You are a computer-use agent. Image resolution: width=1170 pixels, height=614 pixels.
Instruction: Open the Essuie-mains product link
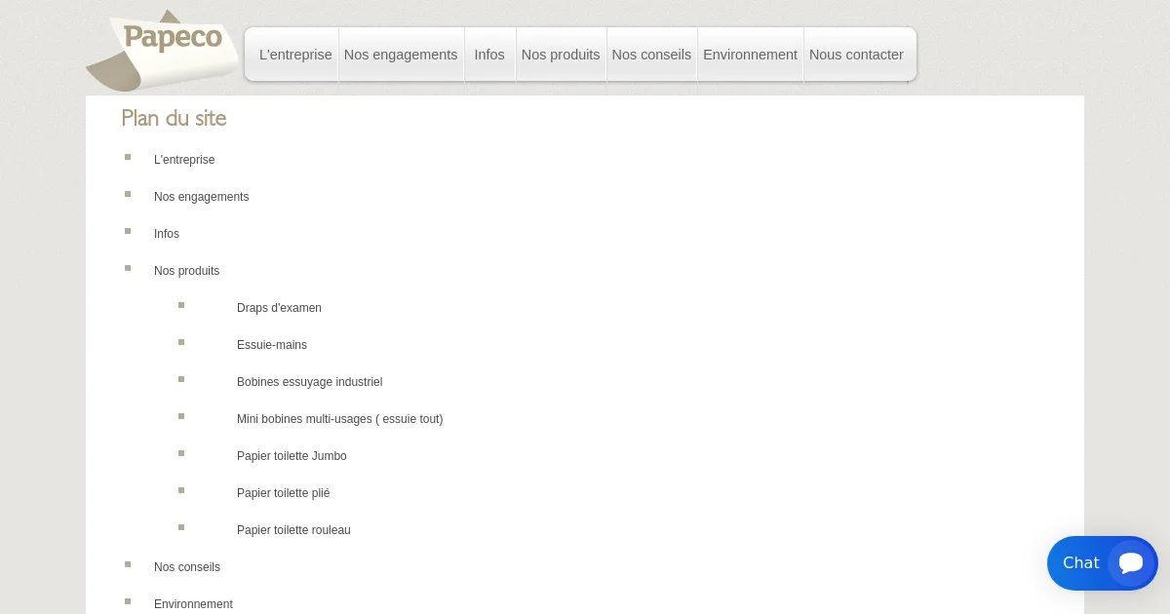point(272,345)
